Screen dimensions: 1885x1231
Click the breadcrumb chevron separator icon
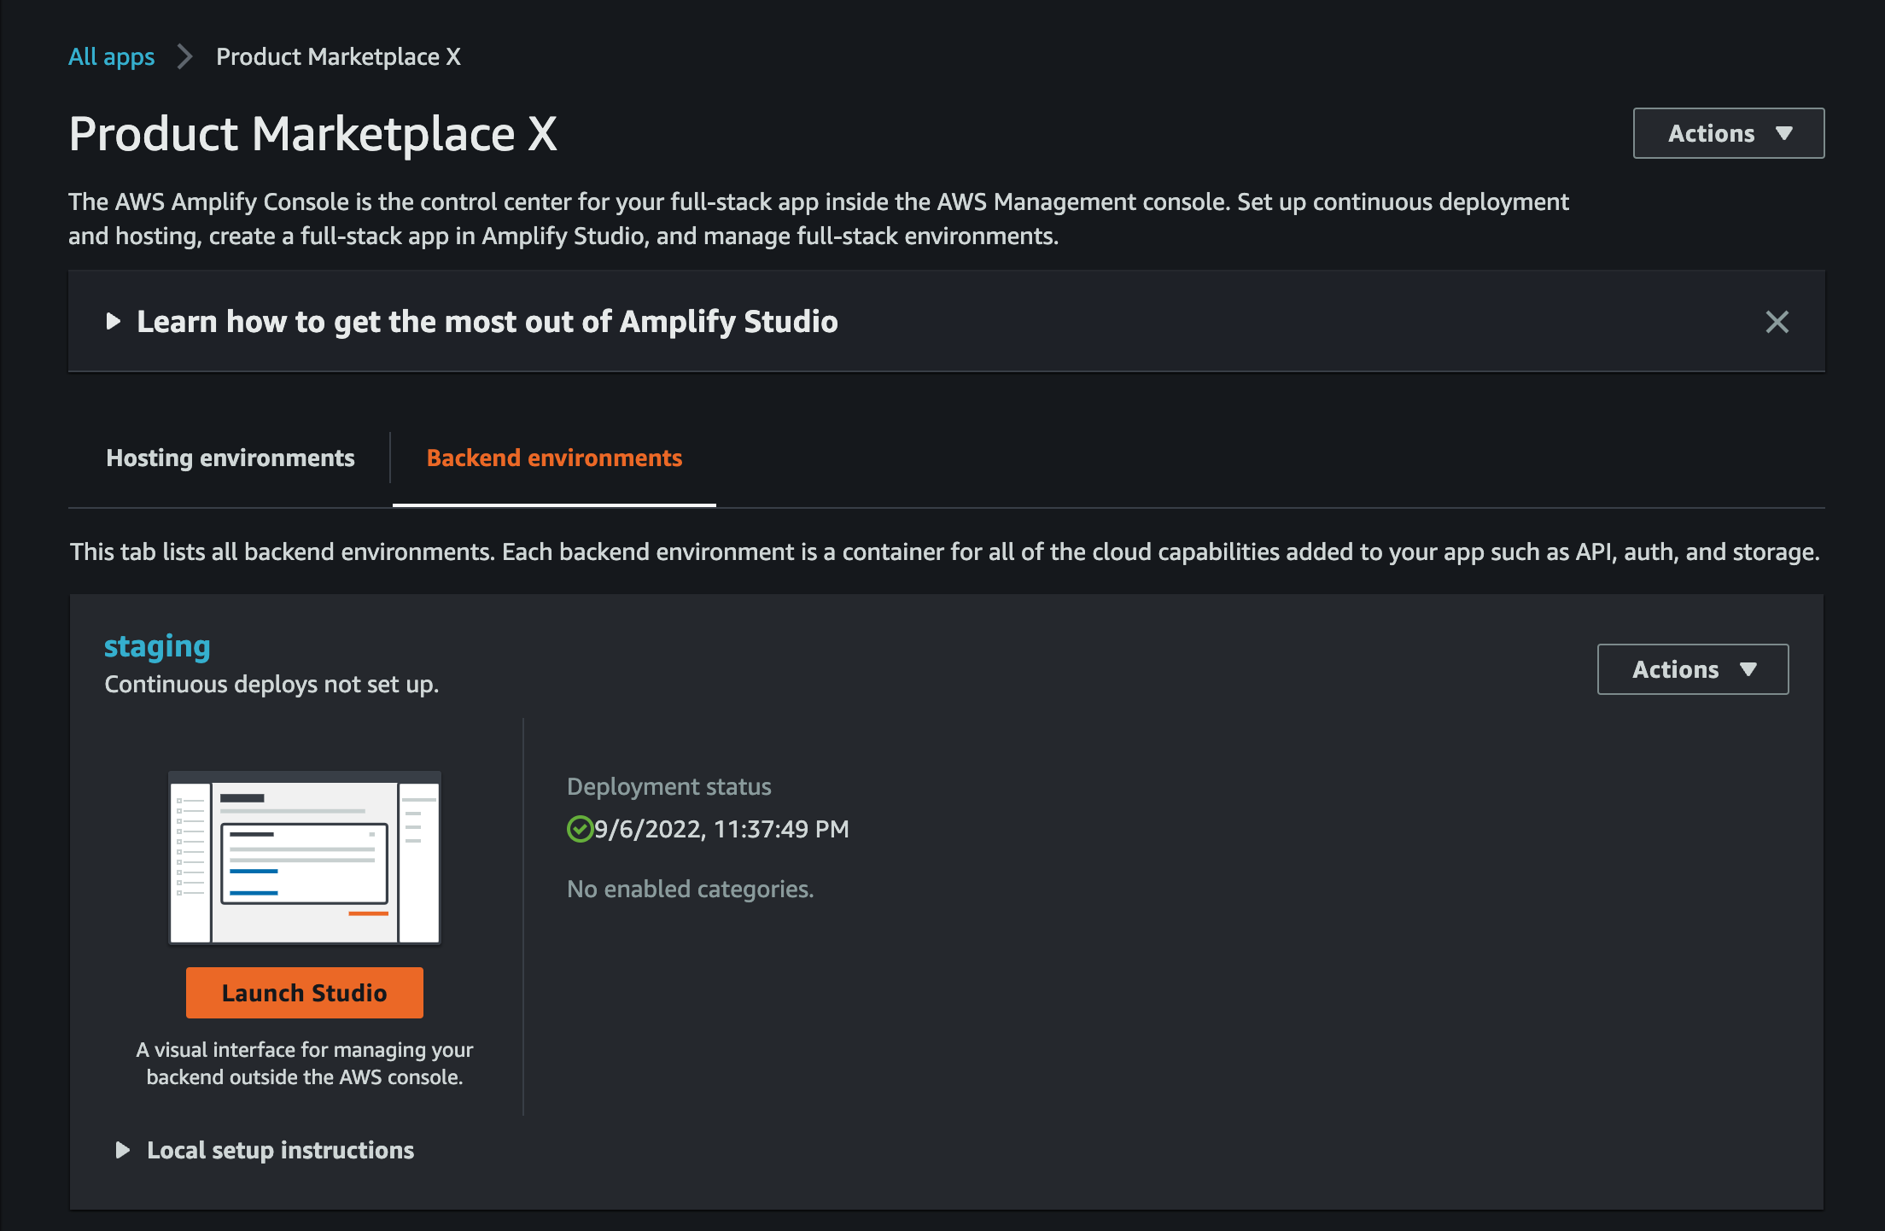pyautogui.click(x=184, y=57)
